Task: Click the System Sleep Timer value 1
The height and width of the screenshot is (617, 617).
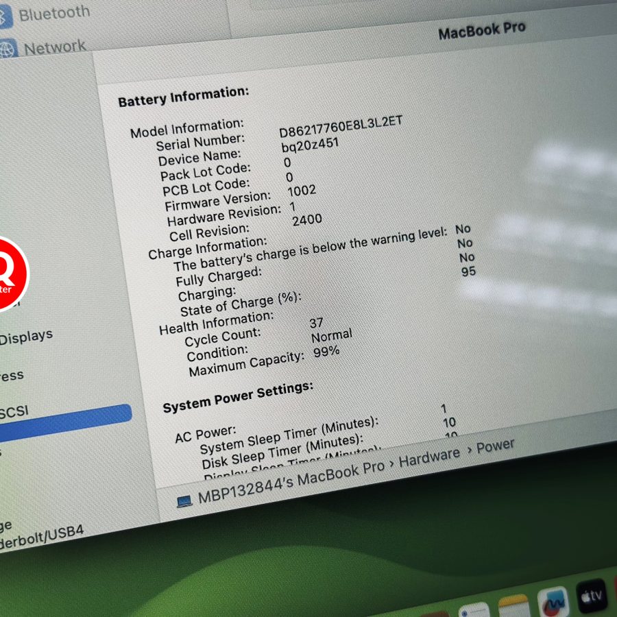Action: pos(444,409)
